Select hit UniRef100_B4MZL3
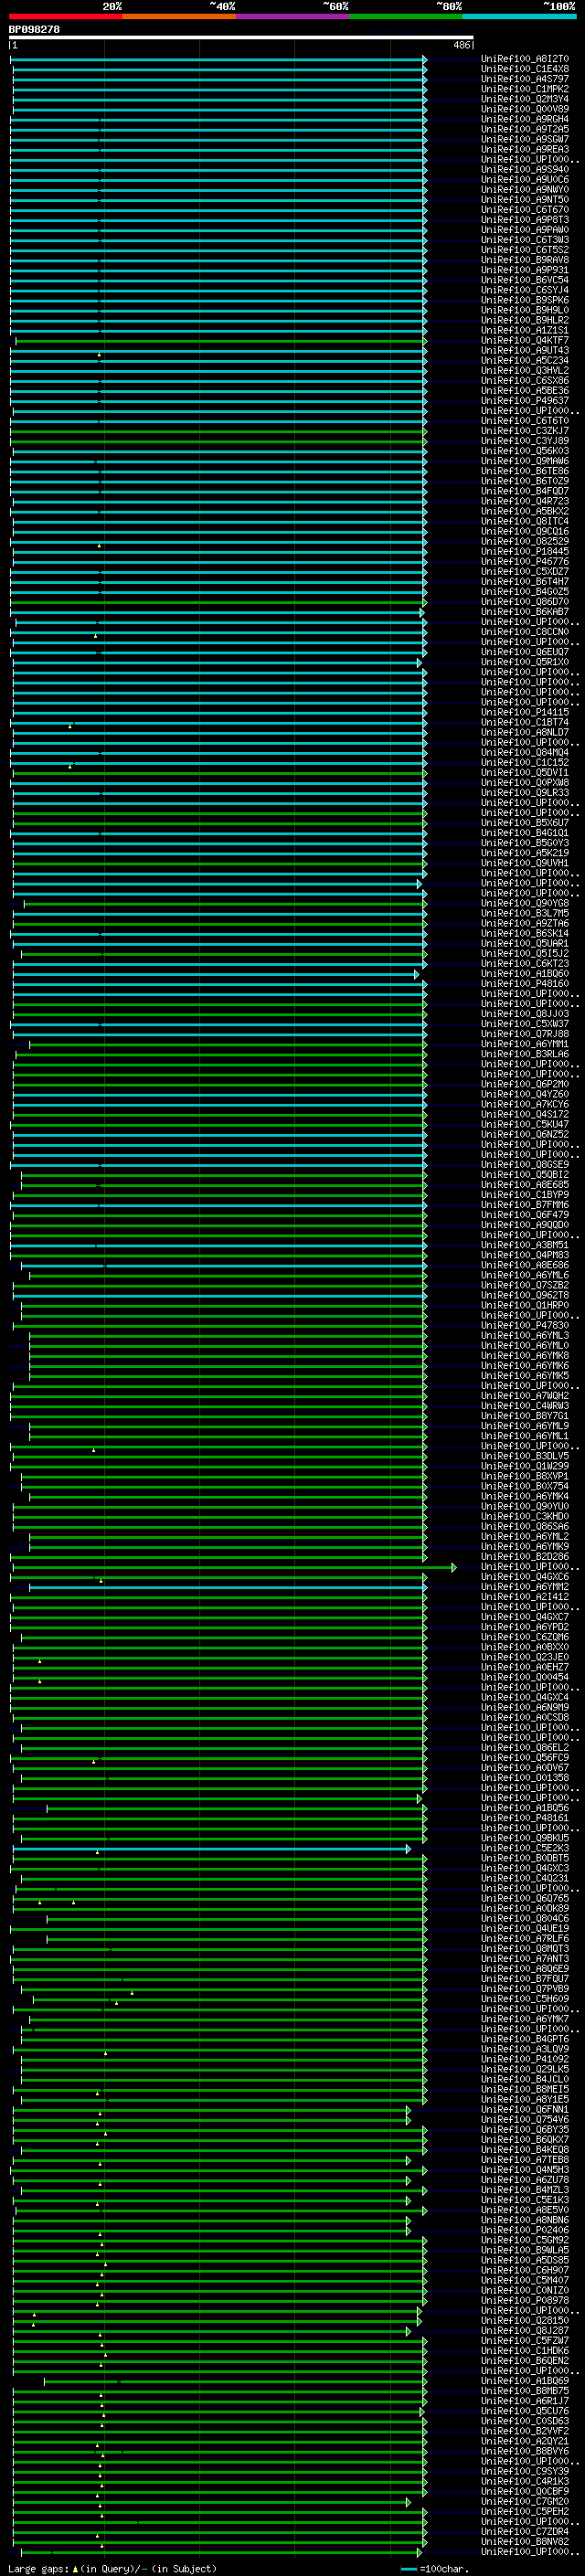This screenshot has height=2576, width=585. coord(525,2190)
